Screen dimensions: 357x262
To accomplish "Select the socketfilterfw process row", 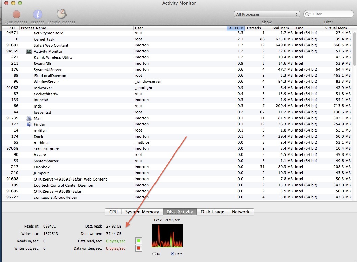I will 177,94.
